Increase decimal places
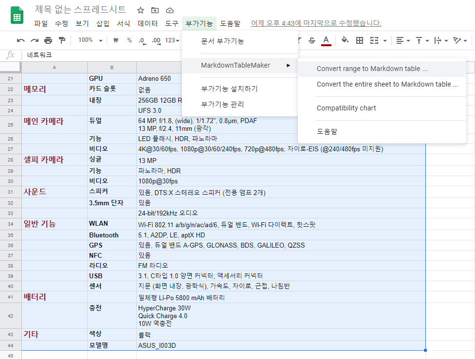 coord(156,40)
